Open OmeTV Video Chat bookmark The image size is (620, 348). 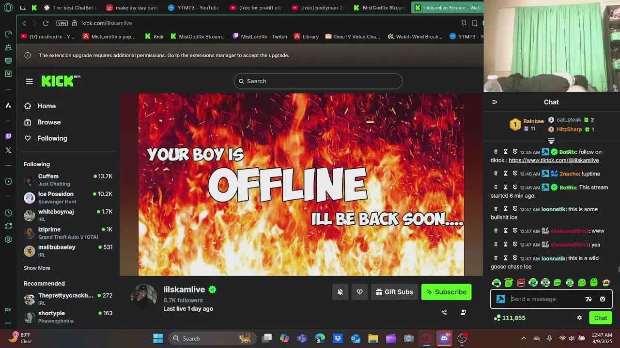352,36
